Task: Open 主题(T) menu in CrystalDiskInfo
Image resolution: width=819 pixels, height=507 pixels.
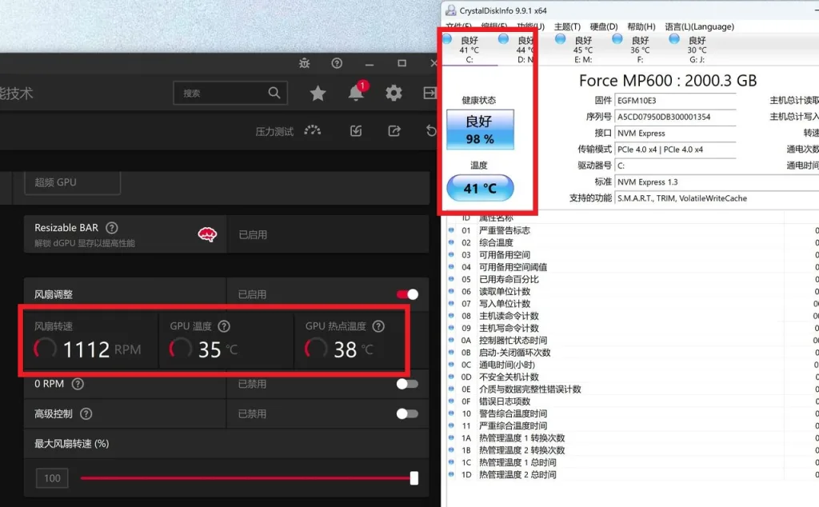Action: point(567,26)
